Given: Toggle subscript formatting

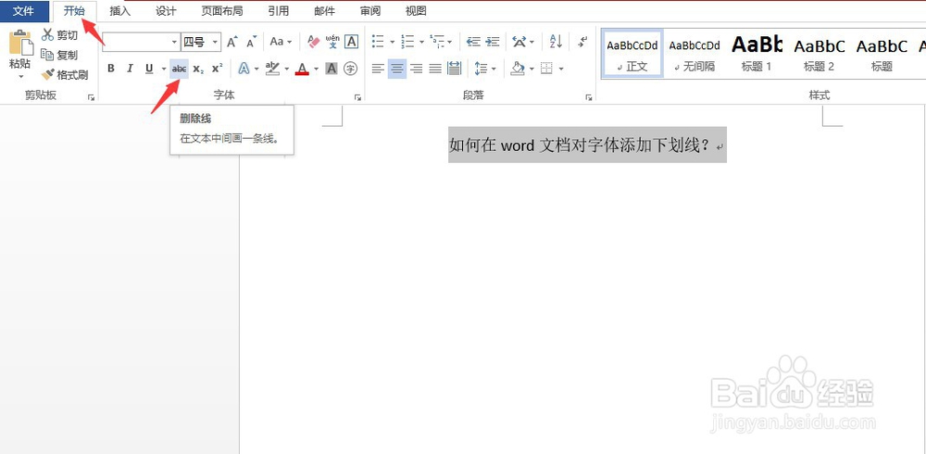Looking at the screenshot, I should (198, 69).
